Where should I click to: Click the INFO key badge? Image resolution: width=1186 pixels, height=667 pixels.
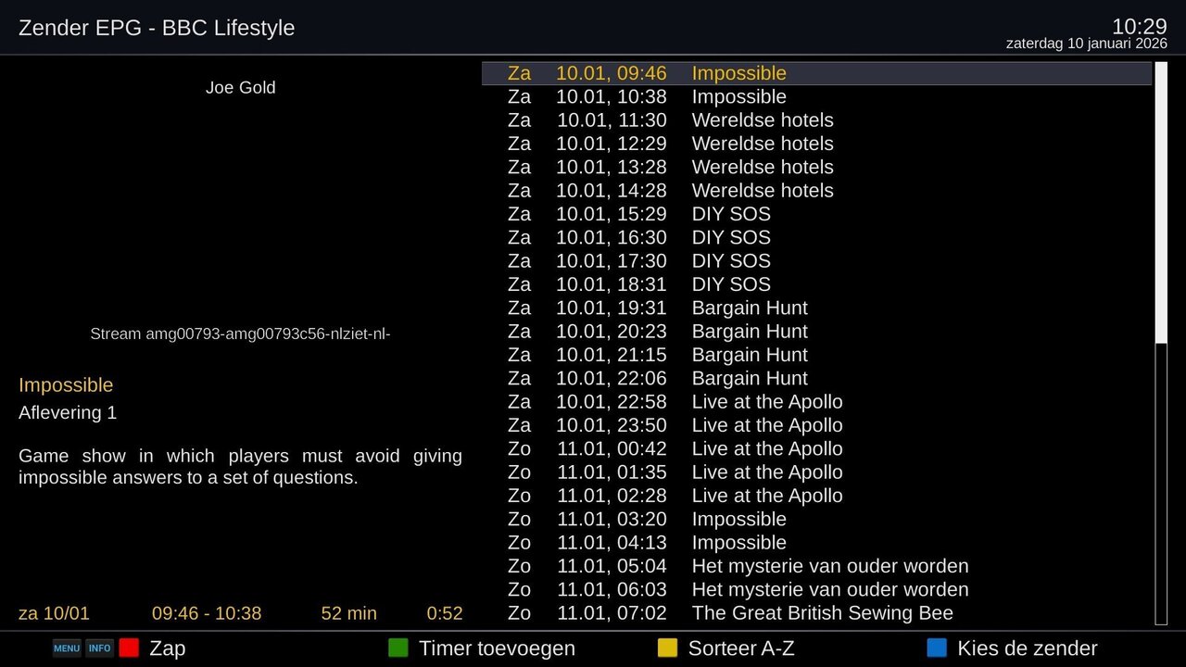pyautogui.click(x=100, y=648)
